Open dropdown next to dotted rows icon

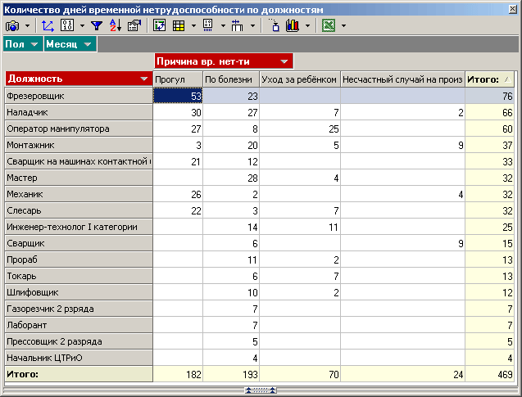pyautogui.click(x=223, y=25)
